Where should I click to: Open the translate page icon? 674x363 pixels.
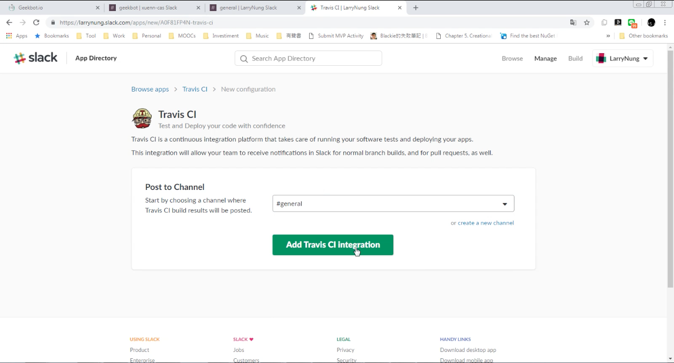pyautogui.click(x=573, y=23)
